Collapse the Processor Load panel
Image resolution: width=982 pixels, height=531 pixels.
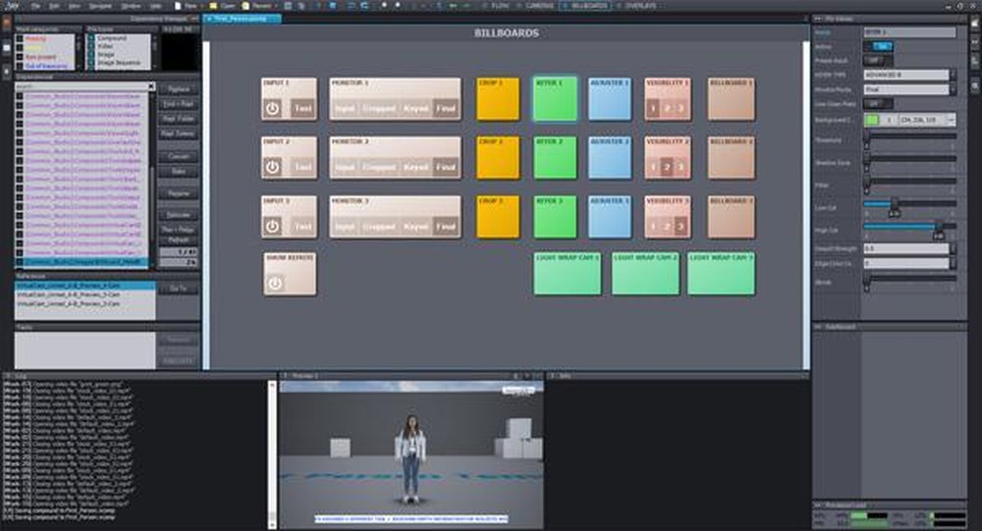(x=819, y=504)
